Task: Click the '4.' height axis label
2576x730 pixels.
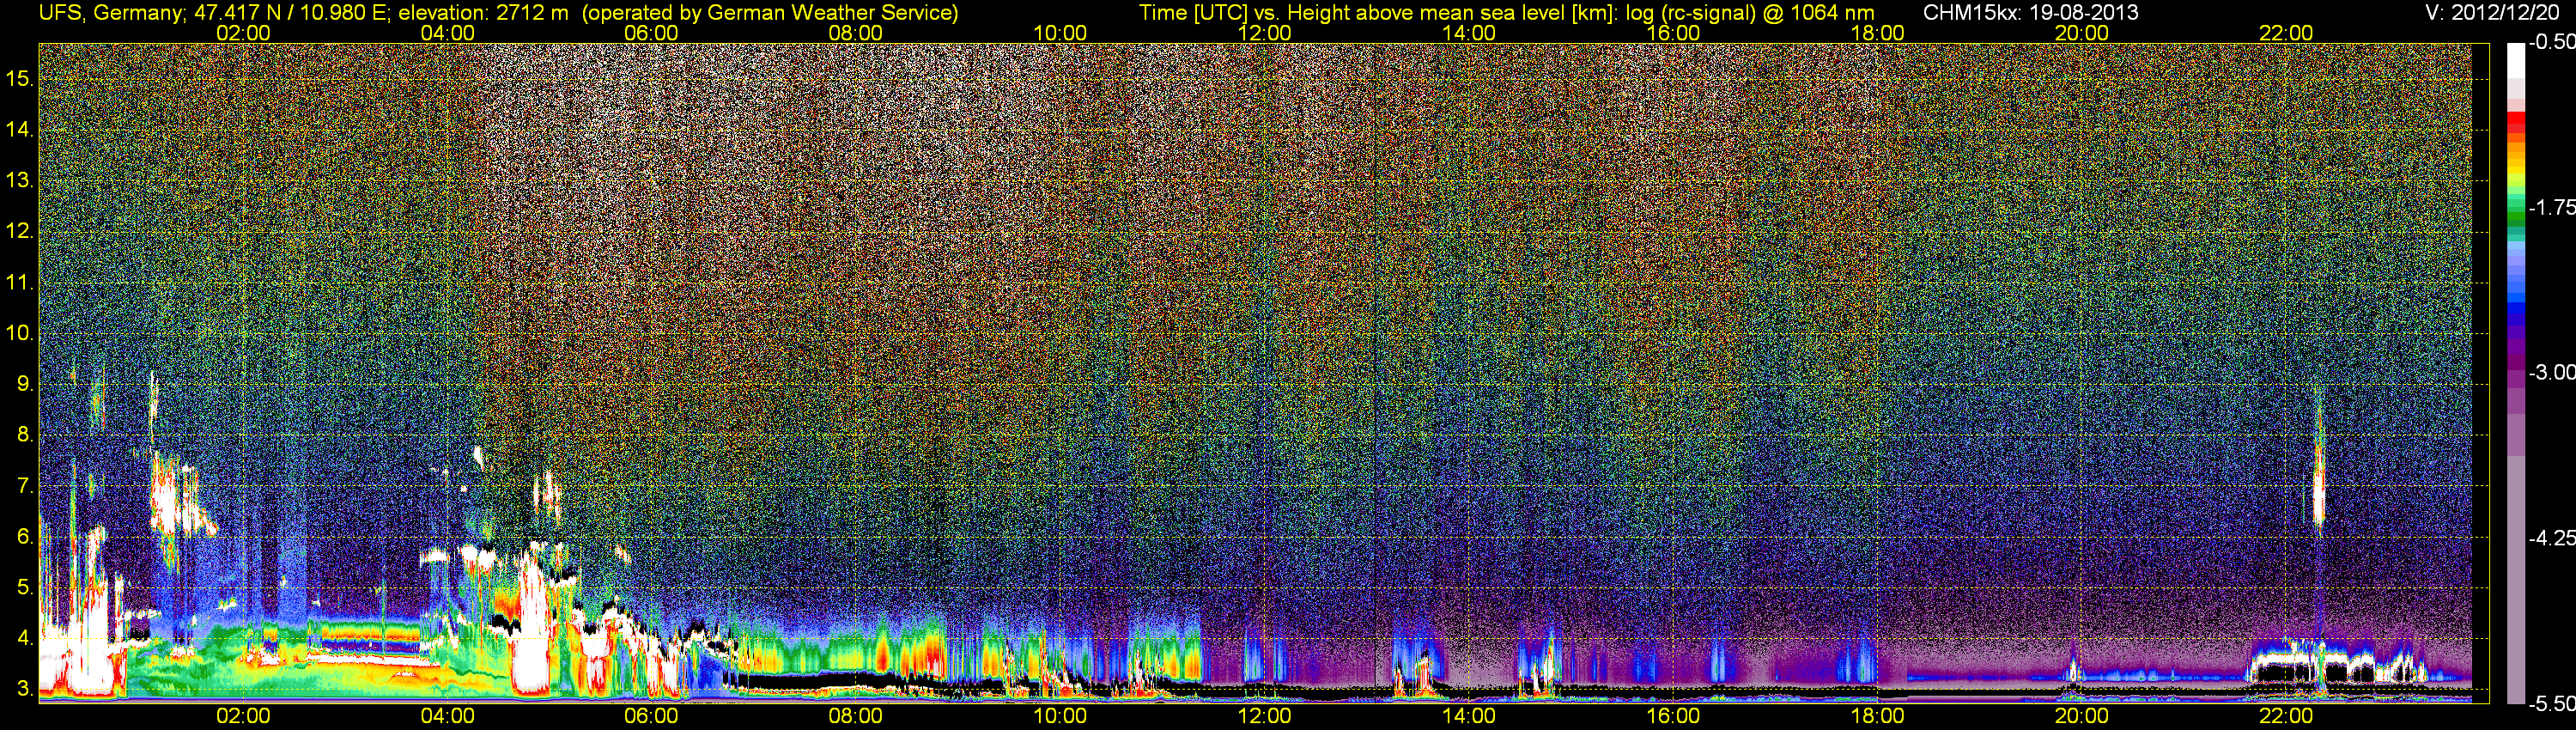Action: click(25, 638)
